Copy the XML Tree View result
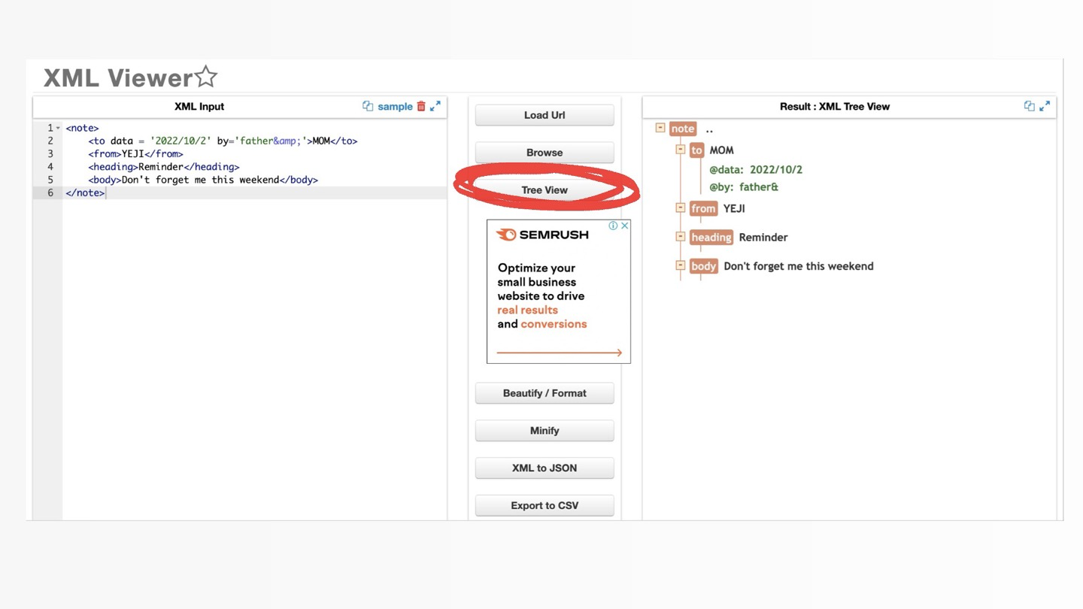Screen dimensions: 1083x609 [x=1029, y=106]
